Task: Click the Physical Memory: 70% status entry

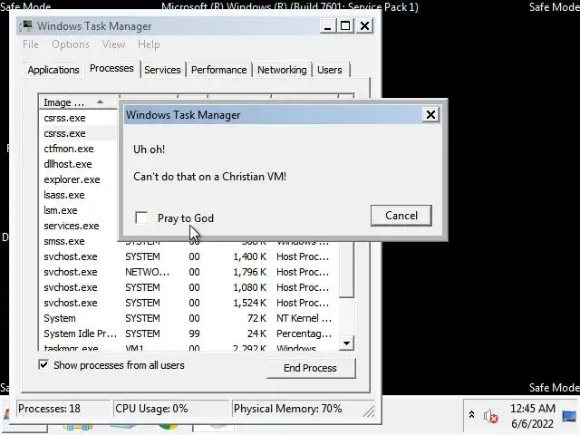Action: [x=296, y=409]
